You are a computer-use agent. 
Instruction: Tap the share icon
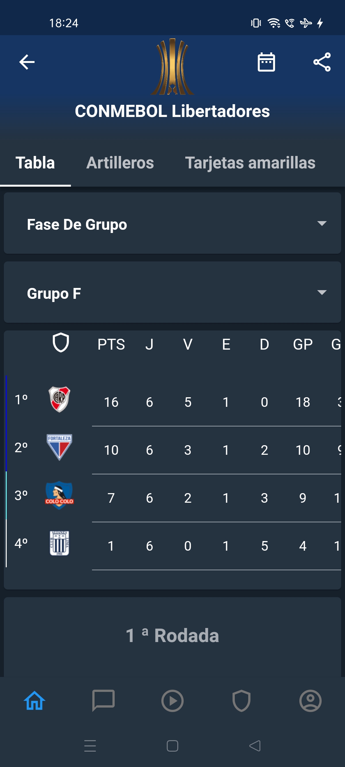click(322, 62)
